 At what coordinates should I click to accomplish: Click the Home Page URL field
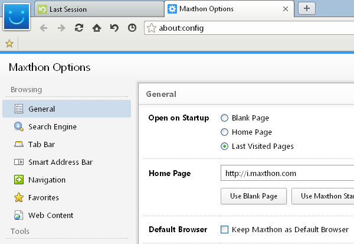[287, 173]
